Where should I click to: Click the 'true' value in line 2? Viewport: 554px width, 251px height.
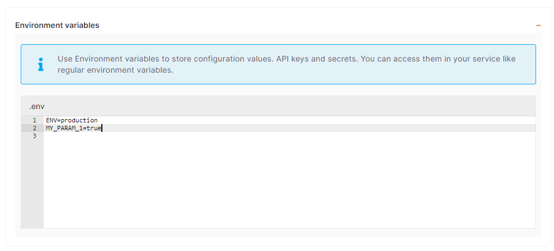click(x=95, y=128)
